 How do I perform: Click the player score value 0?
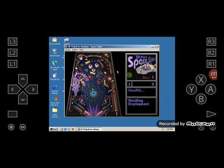pyautogui.click(x=153, y=84)
